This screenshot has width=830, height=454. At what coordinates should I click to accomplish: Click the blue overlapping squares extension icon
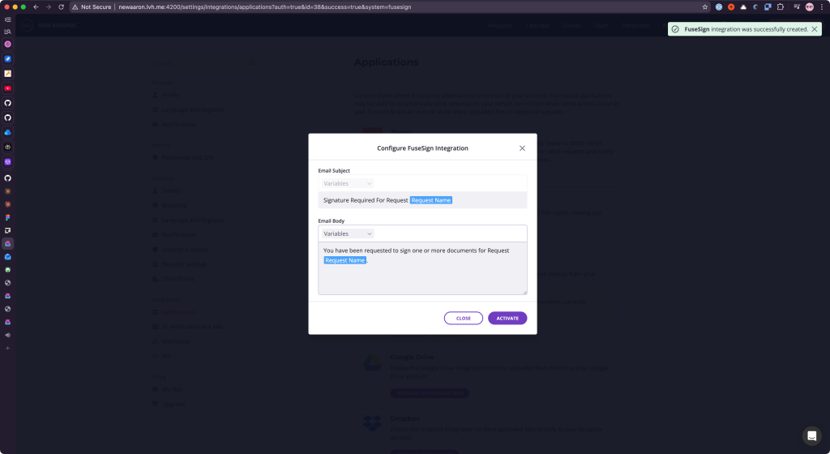click(x=768, y=6)
